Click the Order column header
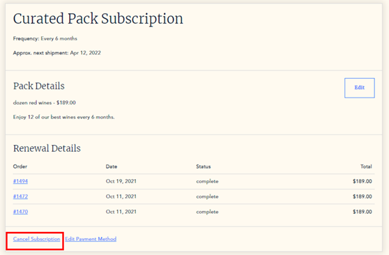The width and height of the screenshot is (389, 255). coord(20,167)
